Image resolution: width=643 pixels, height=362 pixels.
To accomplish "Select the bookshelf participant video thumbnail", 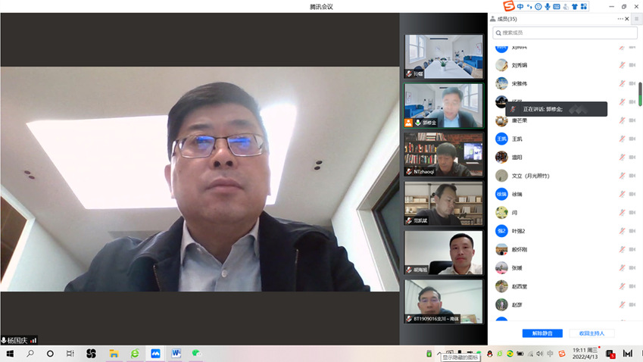I will [x=443, y=204].
